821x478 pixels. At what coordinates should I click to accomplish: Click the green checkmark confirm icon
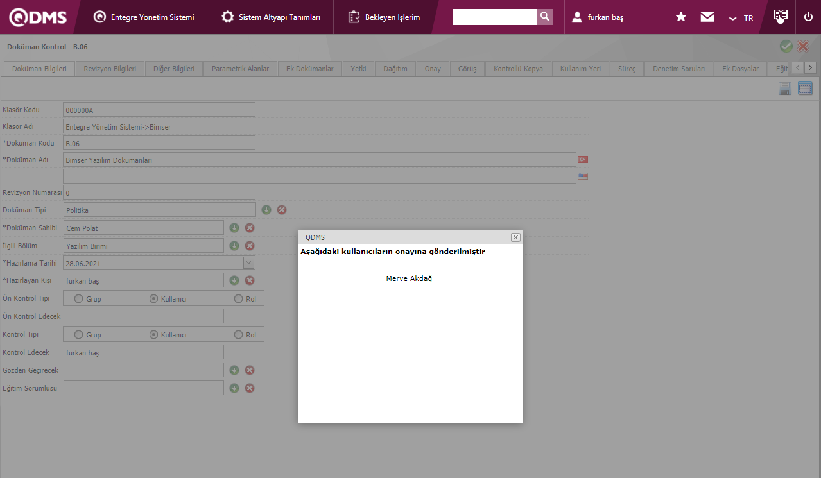pyautogui.click(x=786, y=46)
